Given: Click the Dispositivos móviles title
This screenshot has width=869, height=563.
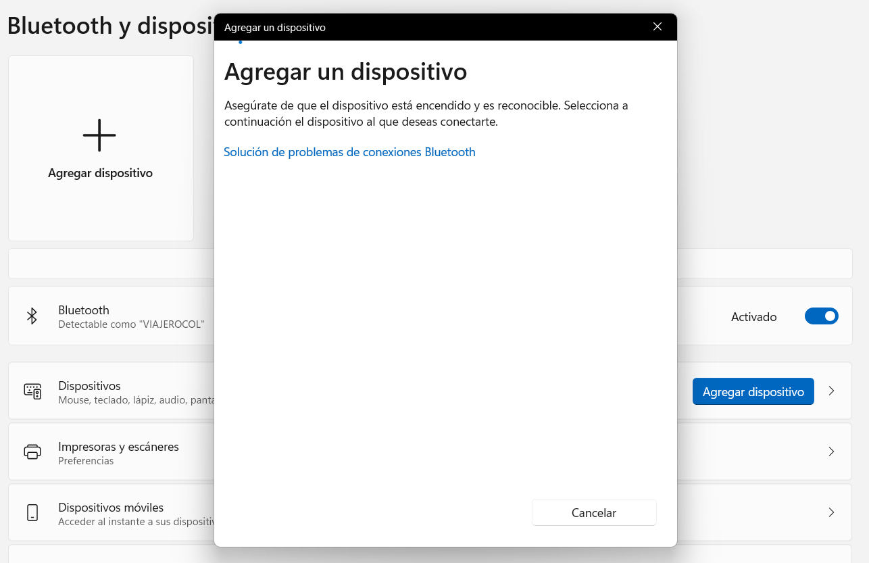Looking at the screenshot, I should (111, 508).
